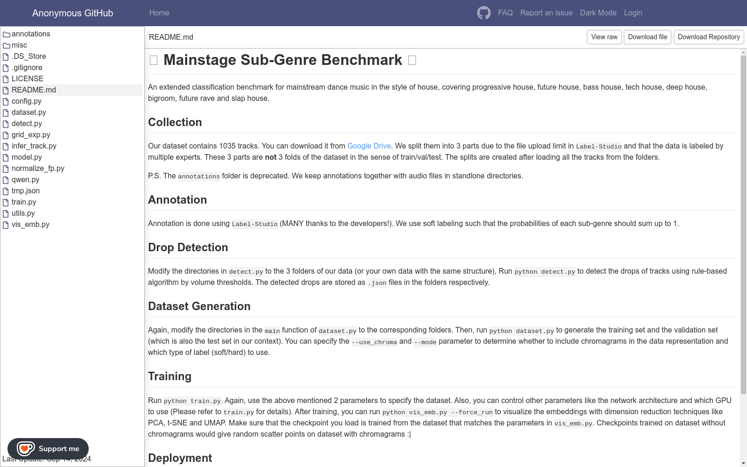
Task: Click the README vertical scrollbar thumb
Action: click(x=743, y=224)
